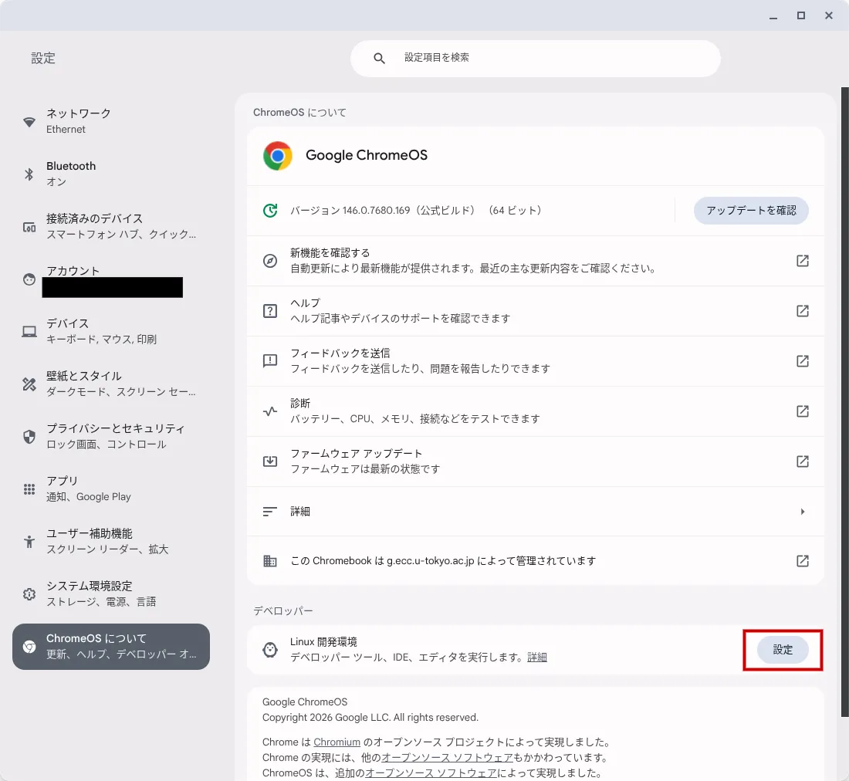The height and width of the screenshot is (781, 849).
Task: Go to 壁紙とスタイル settings
Action: 111,384
